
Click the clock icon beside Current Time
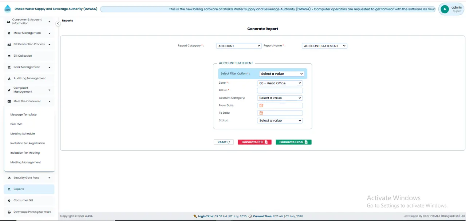tap(250, 216)
